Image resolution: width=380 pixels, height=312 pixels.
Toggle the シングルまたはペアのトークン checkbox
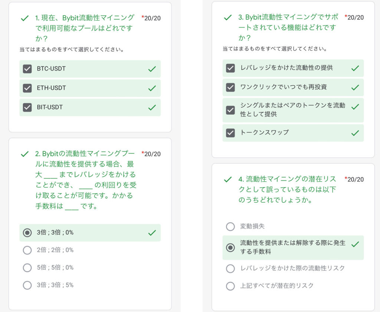[230, 110]
